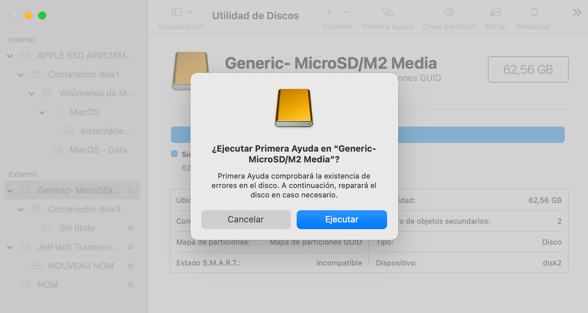
Task: Select Contenedor disk3 cube icon
Action: (36, 209)
